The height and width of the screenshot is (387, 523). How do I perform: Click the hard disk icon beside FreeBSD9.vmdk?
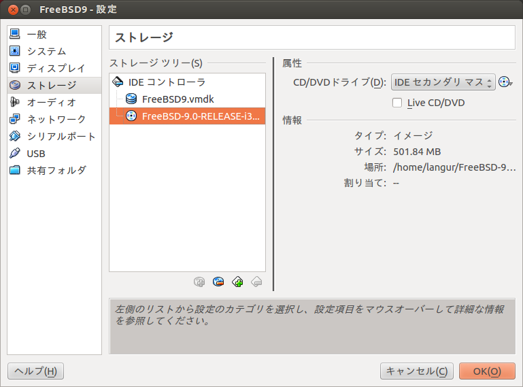click(131, 99)
